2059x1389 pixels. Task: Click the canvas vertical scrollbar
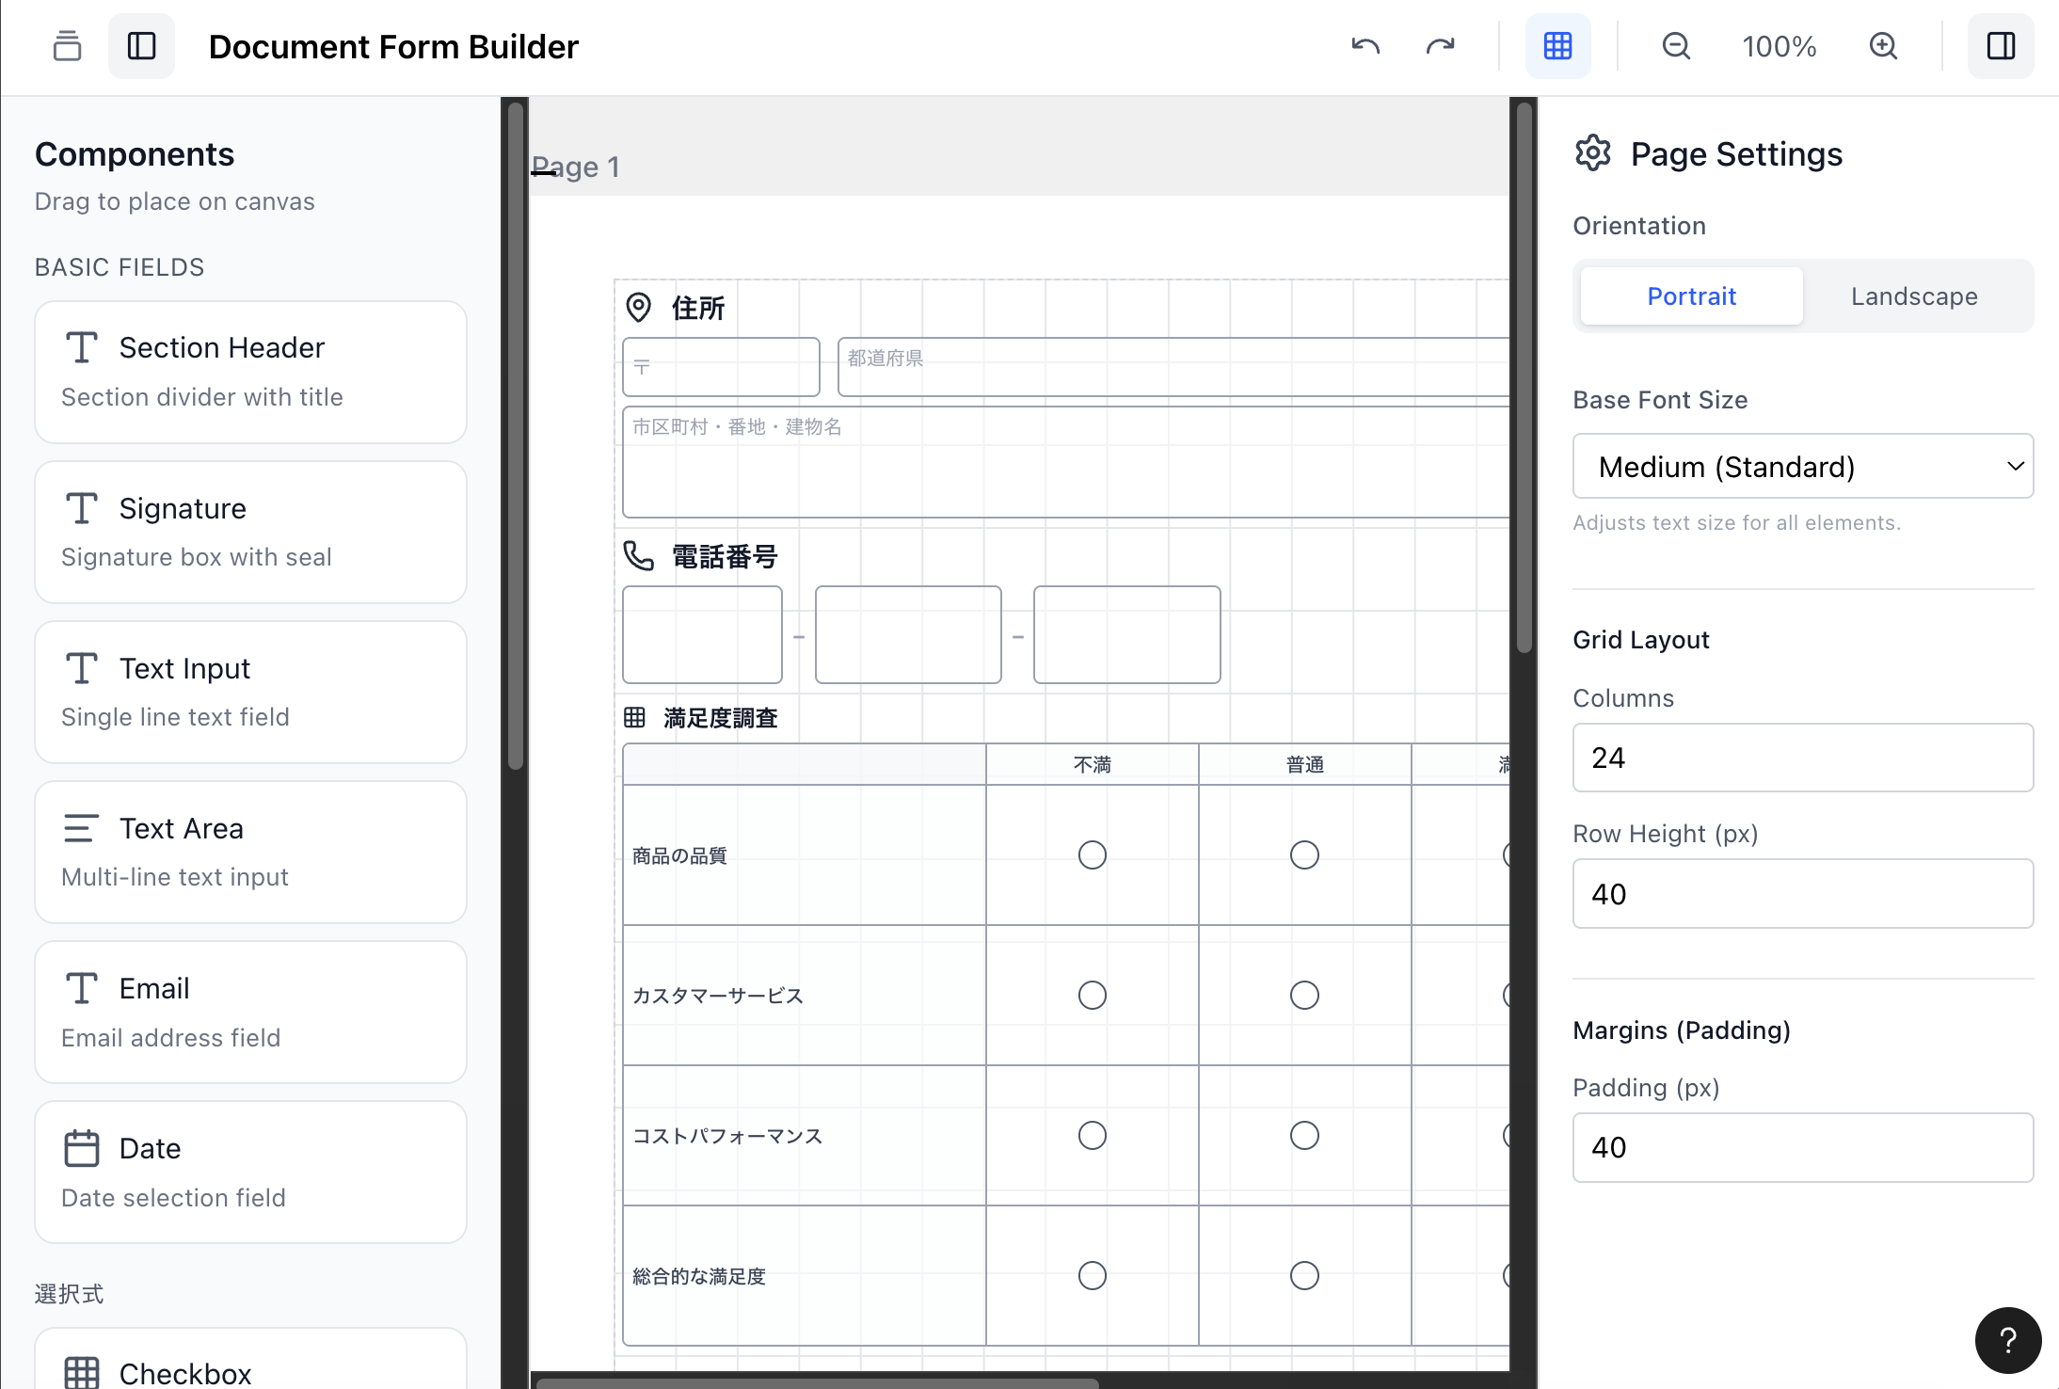point(1524,376)
